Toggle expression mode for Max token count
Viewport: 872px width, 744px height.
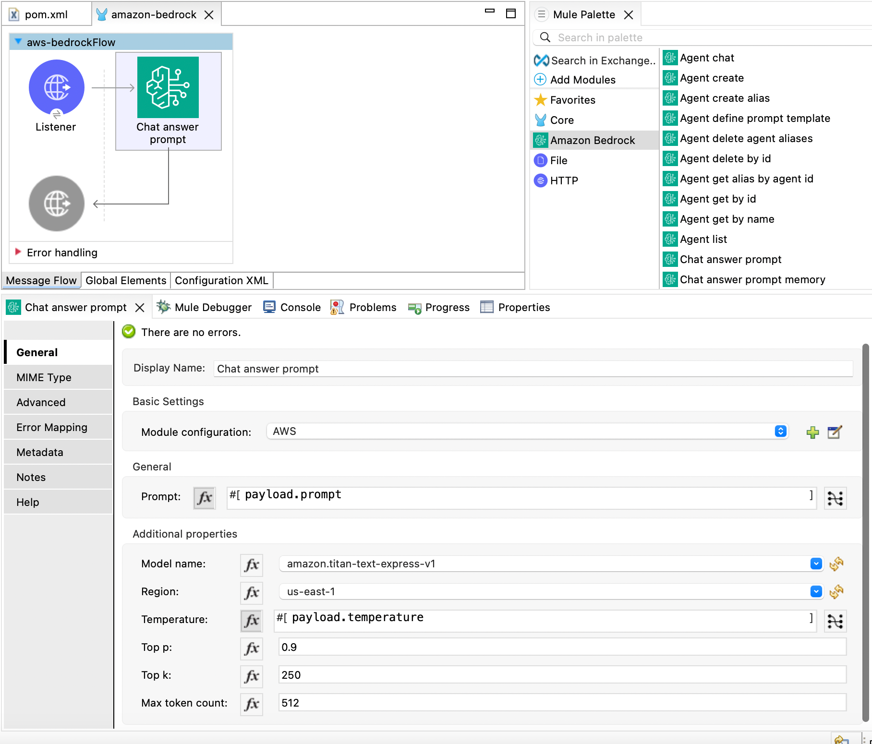click(252, 704)
